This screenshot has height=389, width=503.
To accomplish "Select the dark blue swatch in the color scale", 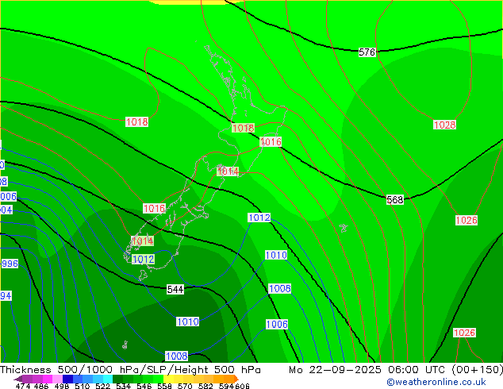I will coord(67,379).
